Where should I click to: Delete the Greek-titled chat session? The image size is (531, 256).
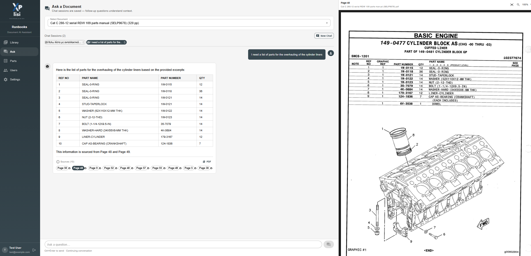pyautogui.click(x=83, y=42)
